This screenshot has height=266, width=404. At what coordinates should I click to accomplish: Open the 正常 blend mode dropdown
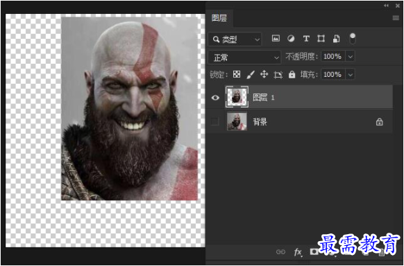(x=244, y=57)
